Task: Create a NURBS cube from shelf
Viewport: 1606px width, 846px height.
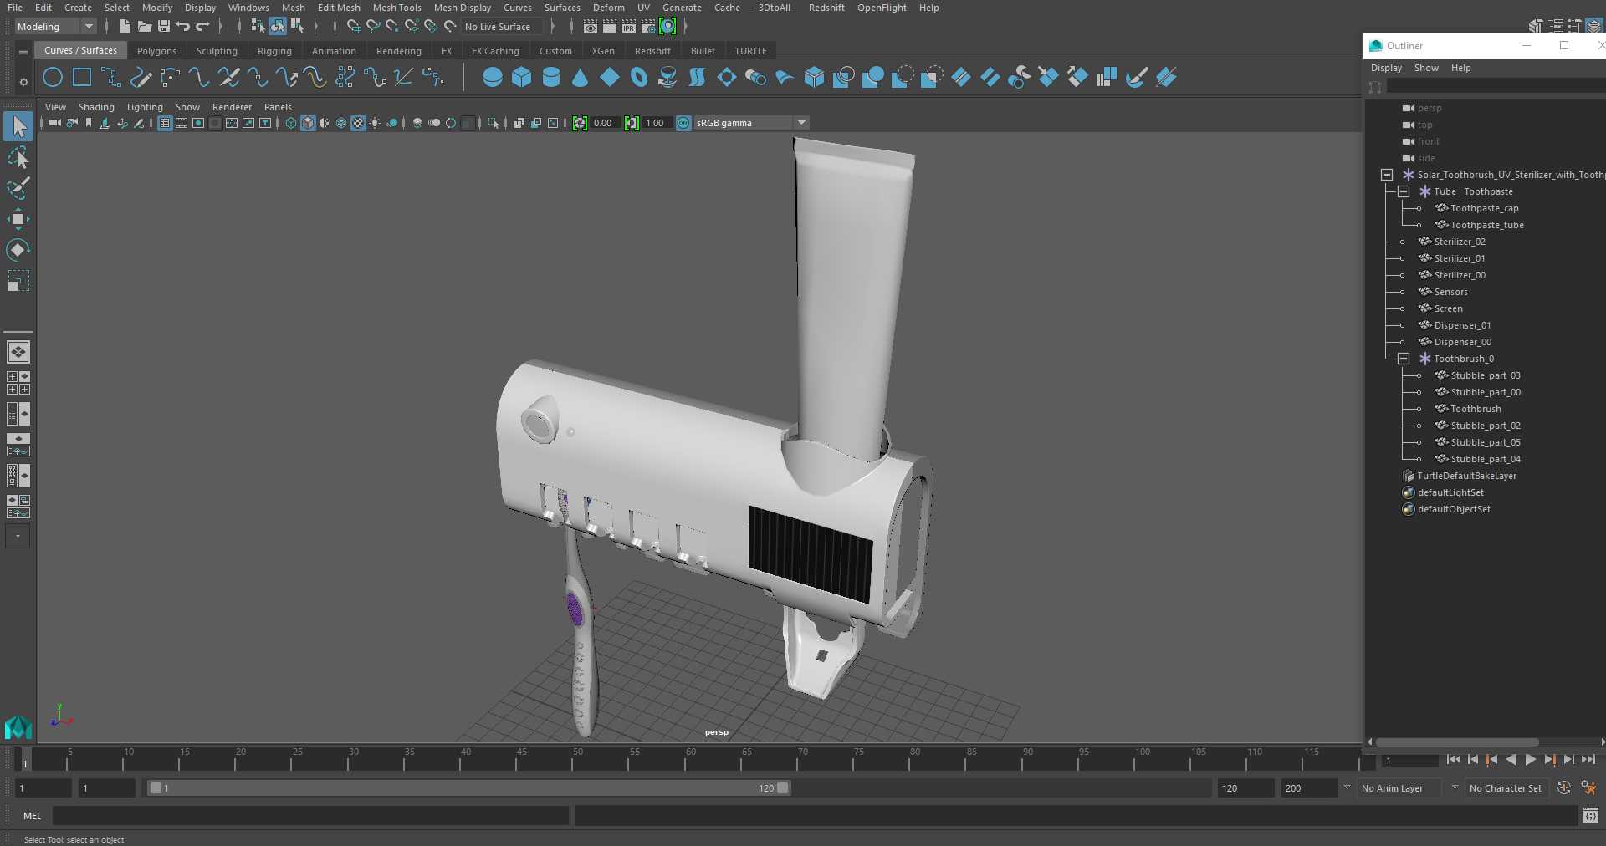Action: (x=522, y=78)
